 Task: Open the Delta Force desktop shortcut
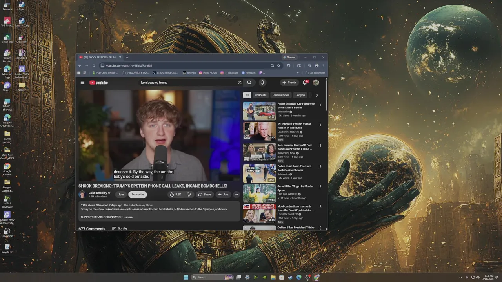coord(7,38)
